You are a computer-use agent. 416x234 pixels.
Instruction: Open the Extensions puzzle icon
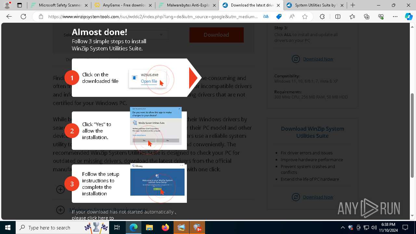322,17
